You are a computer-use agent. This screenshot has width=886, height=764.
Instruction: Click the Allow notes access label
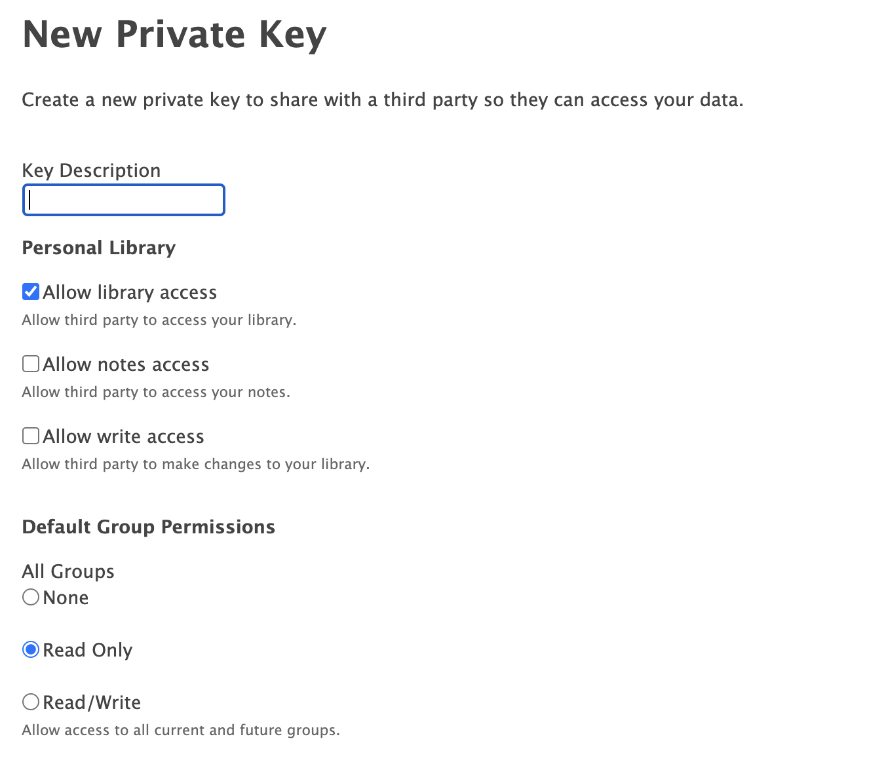126,364
